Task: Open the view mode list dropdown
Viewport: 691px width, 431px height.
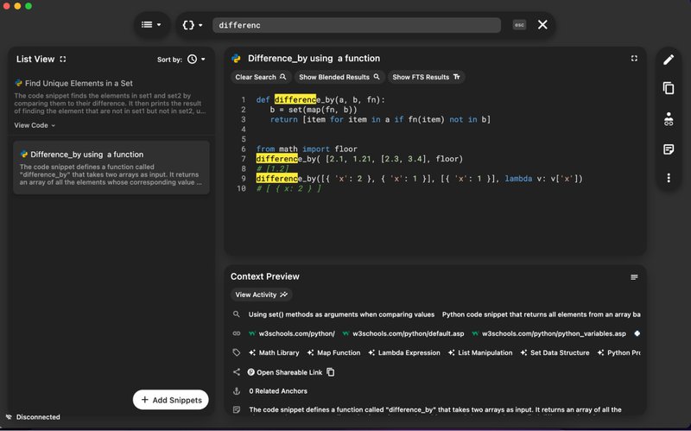Action: 152,25
